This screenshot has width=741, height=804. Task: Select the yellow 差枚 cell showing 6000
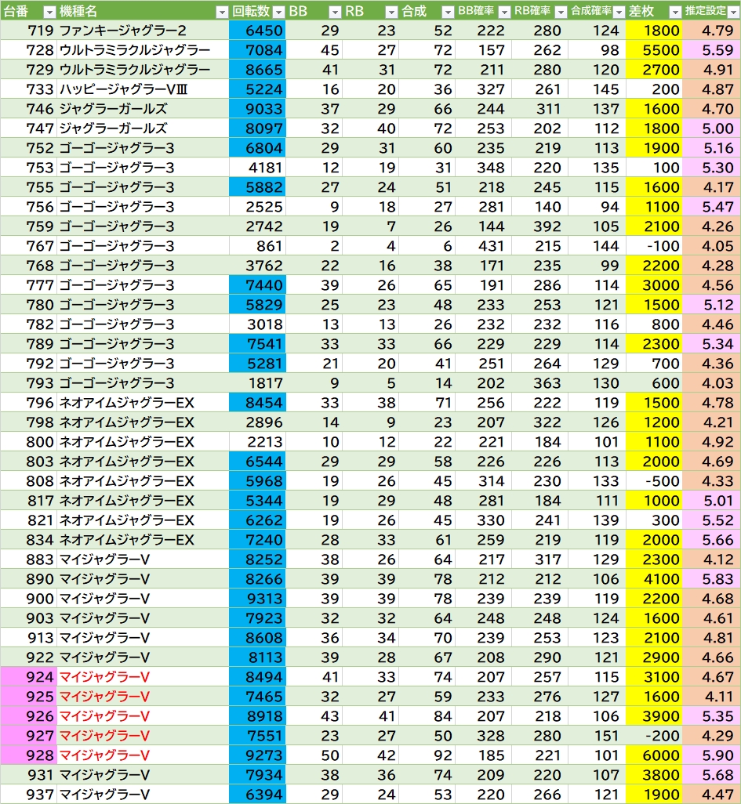[655, 755]
